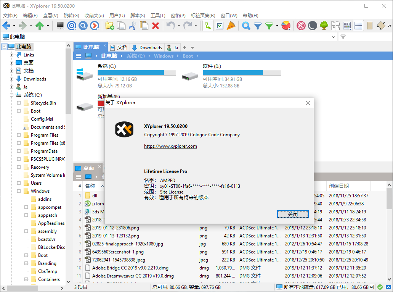Click the green tree icon

324,26
